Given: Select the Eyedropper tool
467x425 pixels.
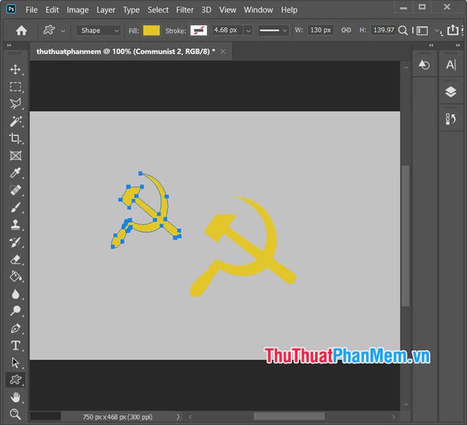Looking at the screenshot, I should (x=15, y=173).
